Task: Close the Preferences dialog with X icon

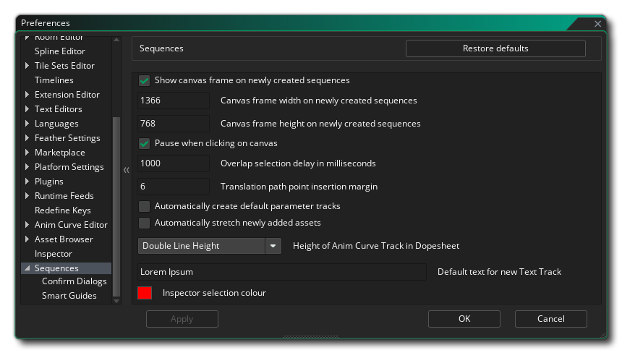Action: (597, 24)
